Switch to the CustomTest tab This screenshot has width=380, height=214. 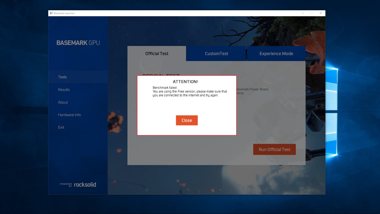(216, 54)
